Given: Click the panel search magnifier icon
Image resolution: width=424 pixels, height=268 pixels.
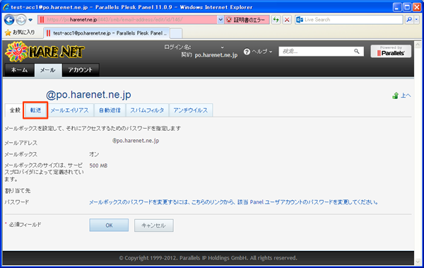Looking at the screenshot, I should pos(357,52).
